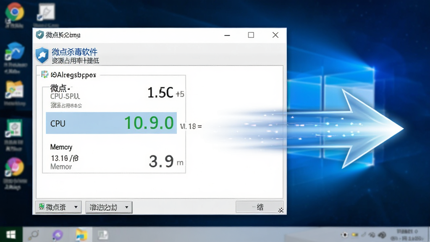Image resolution: width=430 pixels, height=242 pixels.
Task: Expand the 微点杀 dropdown arrow
Action: tap(76, 207)
